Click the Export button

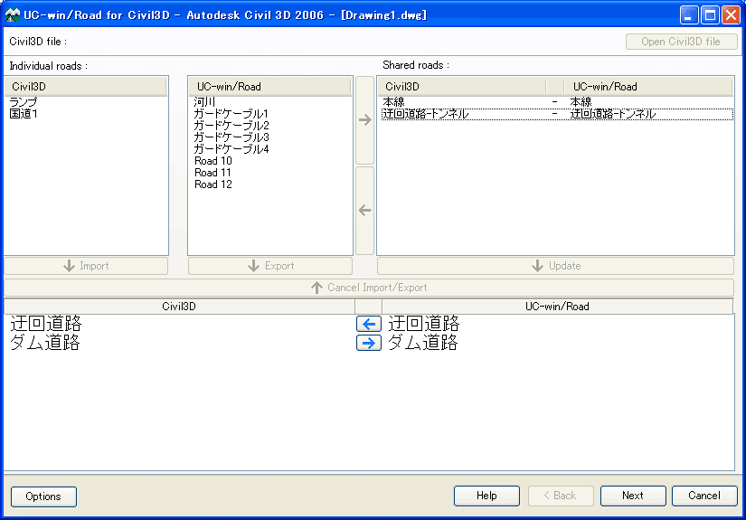point(270,266)
